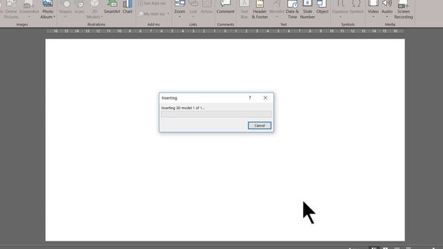The width and height of the screenshot is (443, 249).
Task: Close the Inserting dialog
Action: point(265,98)
